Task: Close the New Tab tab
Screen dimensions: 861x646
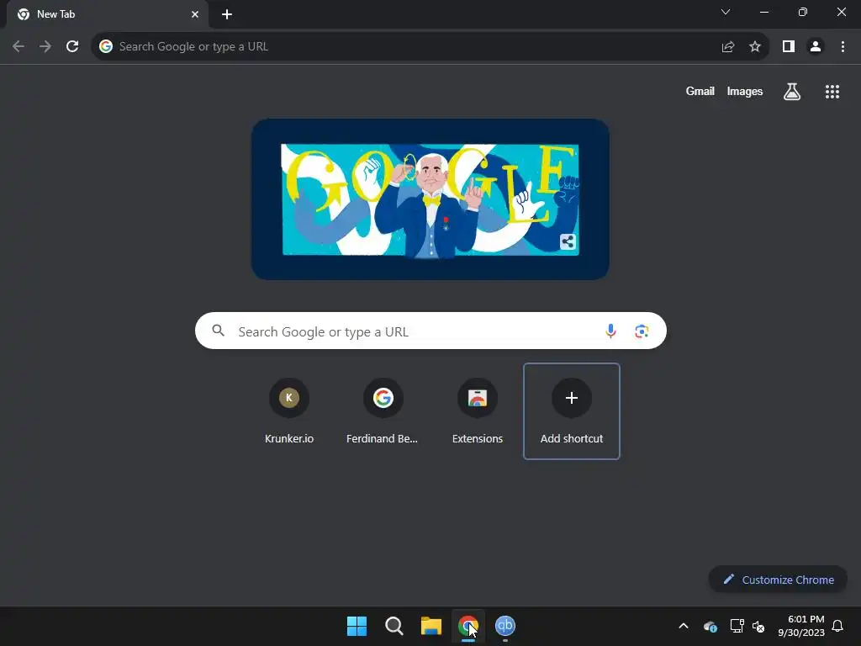Action: click(195, 14)
